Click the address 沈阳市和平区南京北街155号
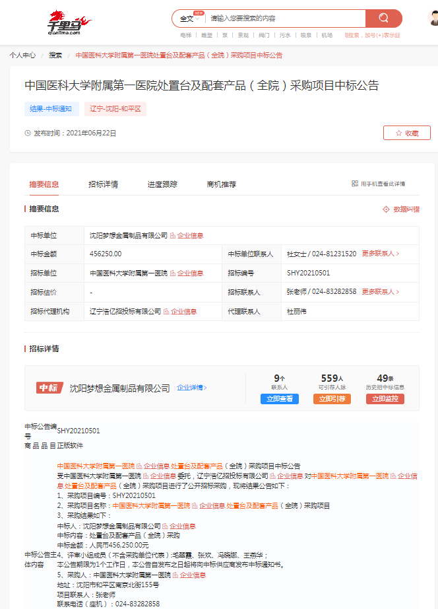 tap(117, 585)
